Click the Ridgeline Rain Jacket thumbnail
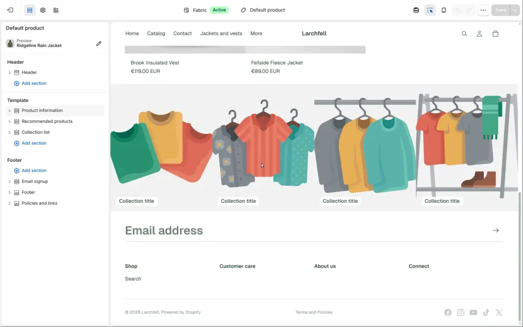Viewport: 523px width, 327px height. pyautogui.click(x=10, y=43)
